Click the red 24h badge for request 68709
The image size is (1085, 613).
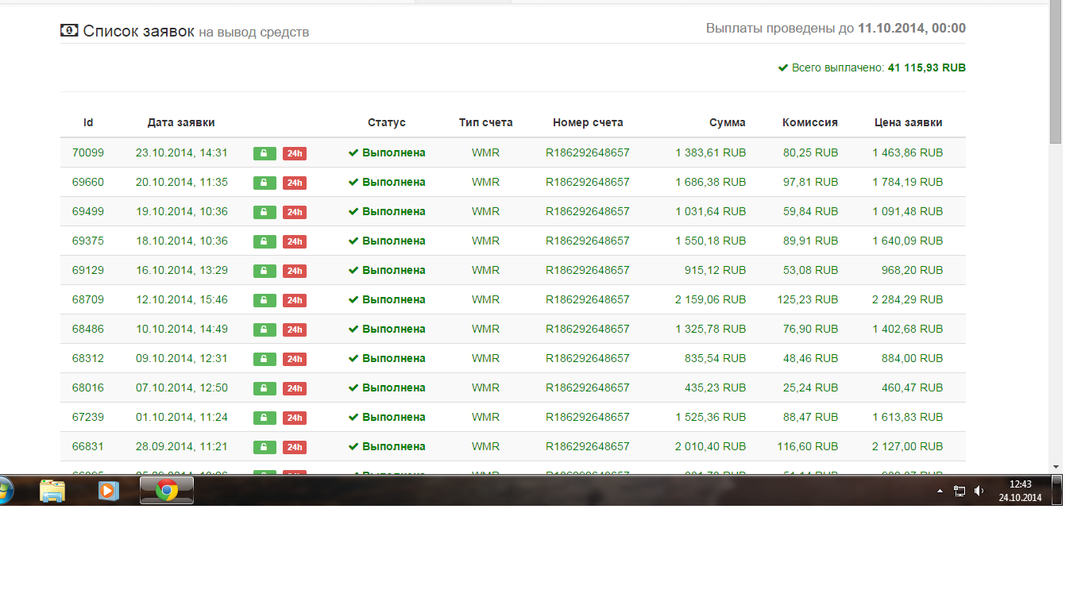coord(295,300)
